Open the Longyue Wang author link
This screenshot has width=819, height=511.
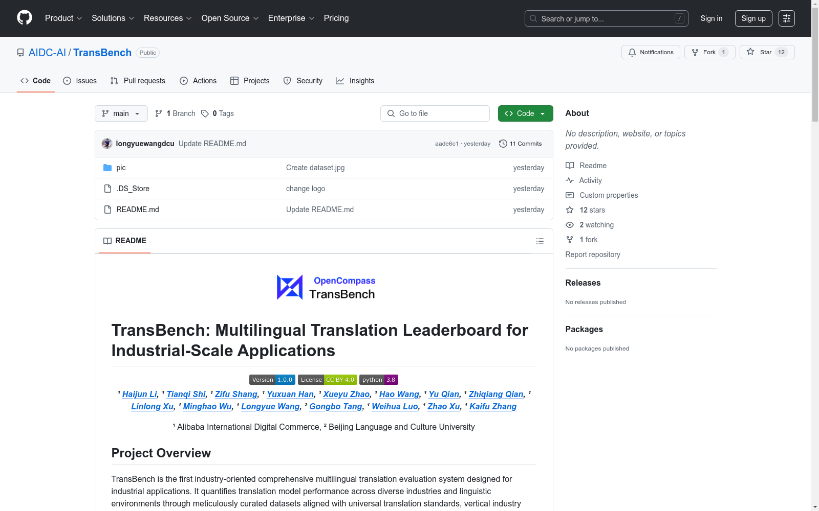(x=270, y=406)
